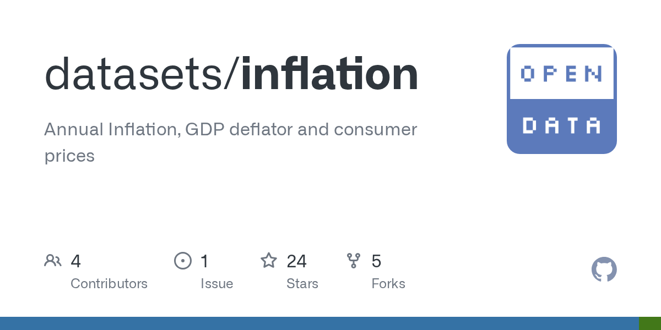Viewport: 661px width, 330px height.
Task: Click the fork branch icon
Action: coord(353,261)
